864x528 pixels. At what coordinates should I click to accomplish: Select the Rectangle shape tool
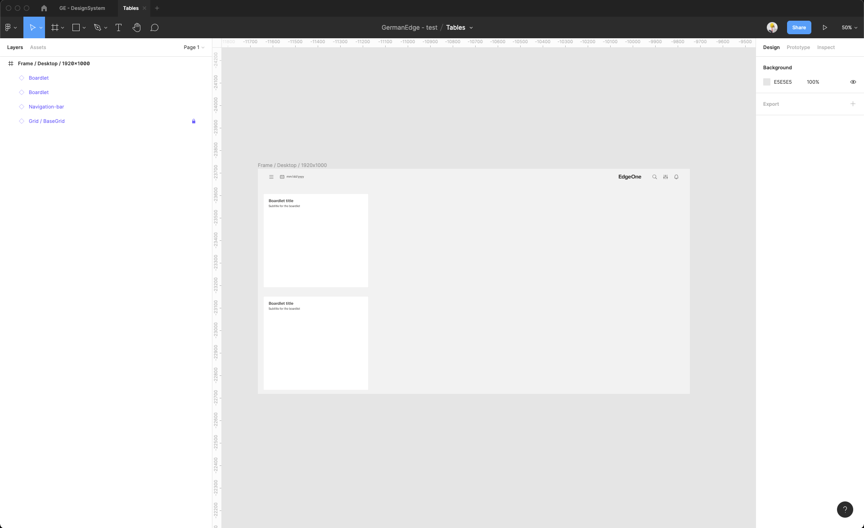76,27
